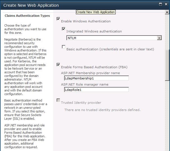This screenshot has width=170, height=151.
Task: Click the Claims Authentication Types heading
Action: 27,16
